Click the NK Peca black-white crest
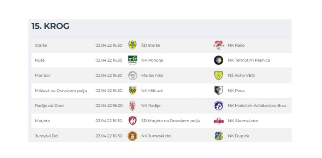This screenshot has width=322, height=158. (219, 90)
